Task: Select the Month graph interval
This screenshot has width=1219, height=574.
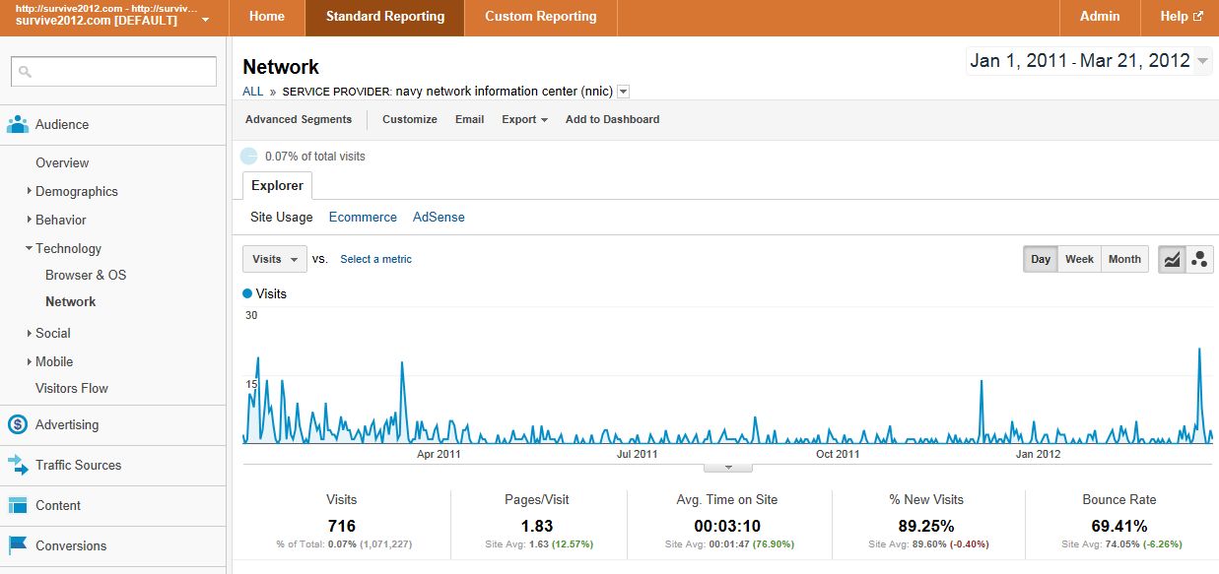Action: point(1124,259)
